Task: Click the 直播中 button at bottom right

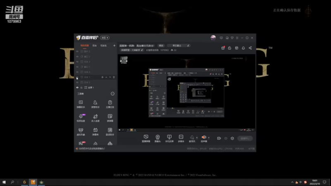Action: [245, 138]
